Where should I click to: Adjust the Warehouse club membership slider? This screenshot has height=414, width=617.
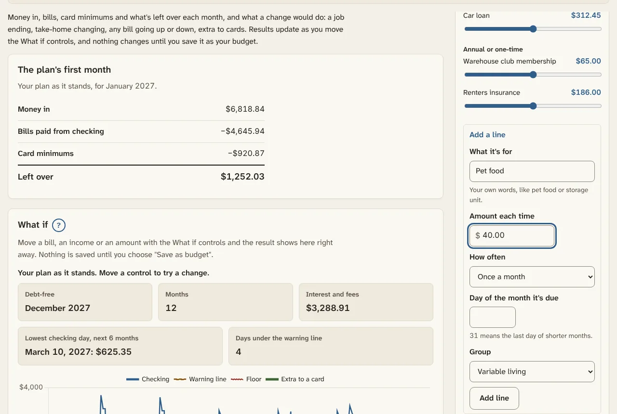pos(533,75)
